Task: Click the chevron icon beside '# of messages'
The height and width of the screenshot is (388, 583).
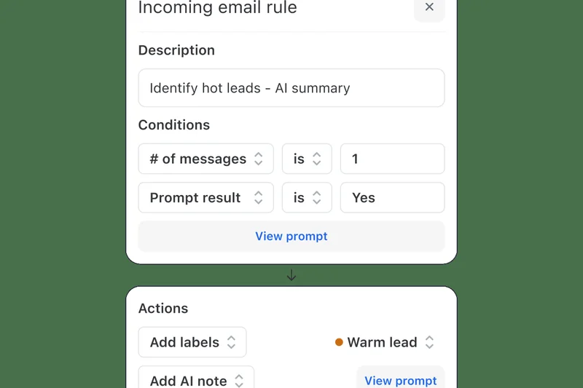Action: 259,159
